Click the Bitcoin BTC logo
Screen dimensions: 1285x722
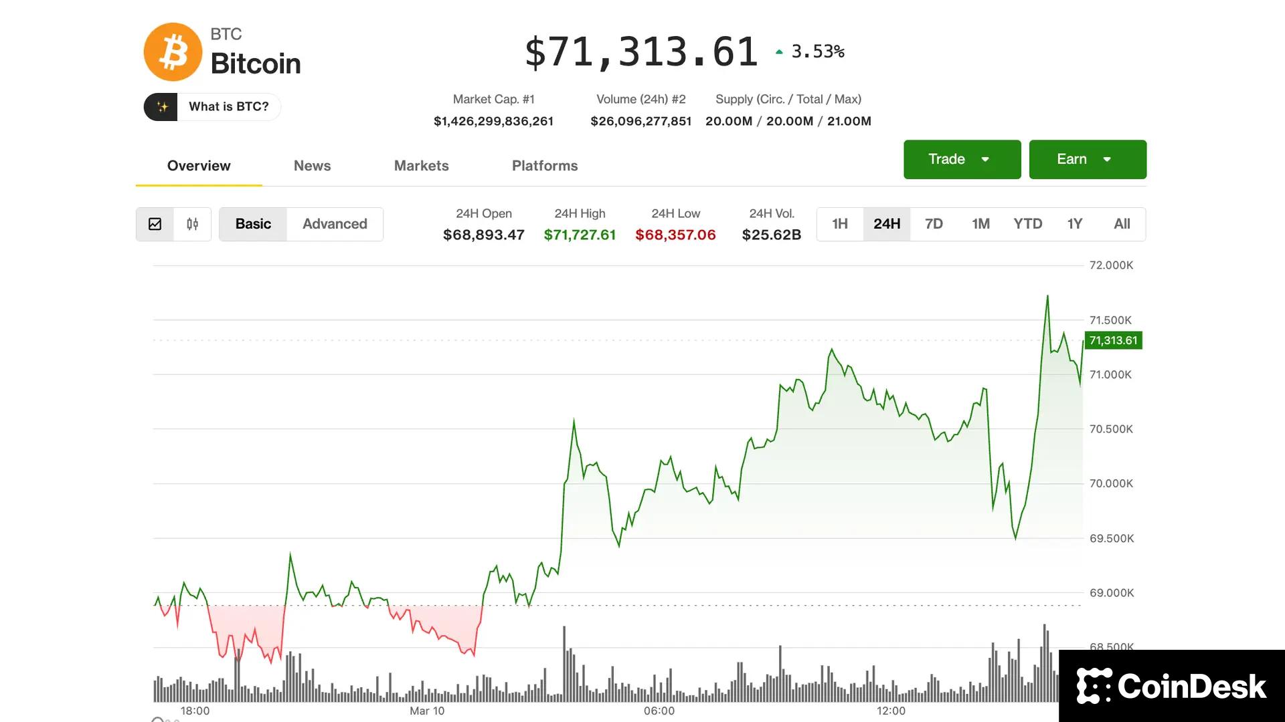click(x=173, y=51)
